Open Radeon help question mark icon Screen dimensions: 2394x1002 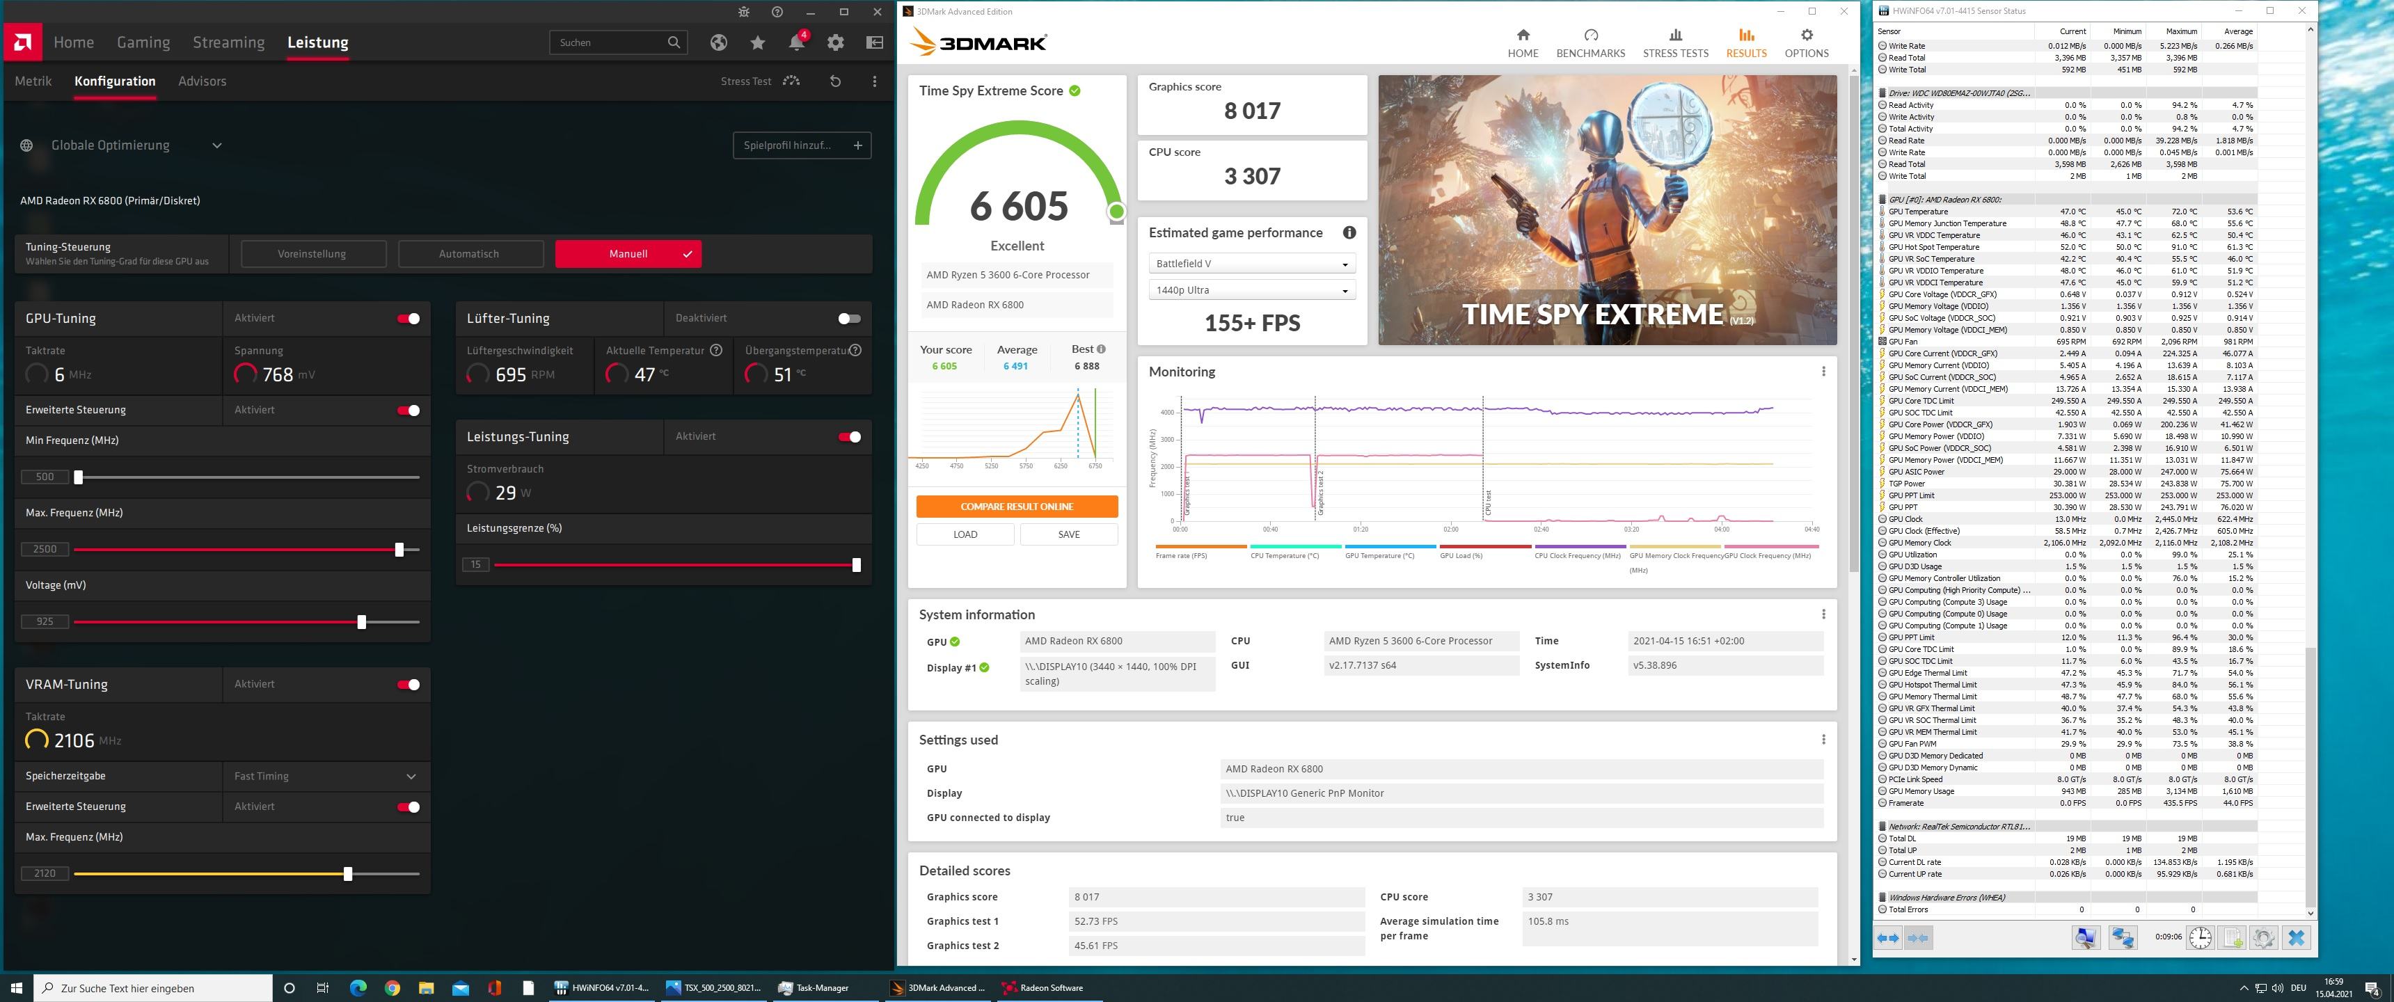coord(777,12)
